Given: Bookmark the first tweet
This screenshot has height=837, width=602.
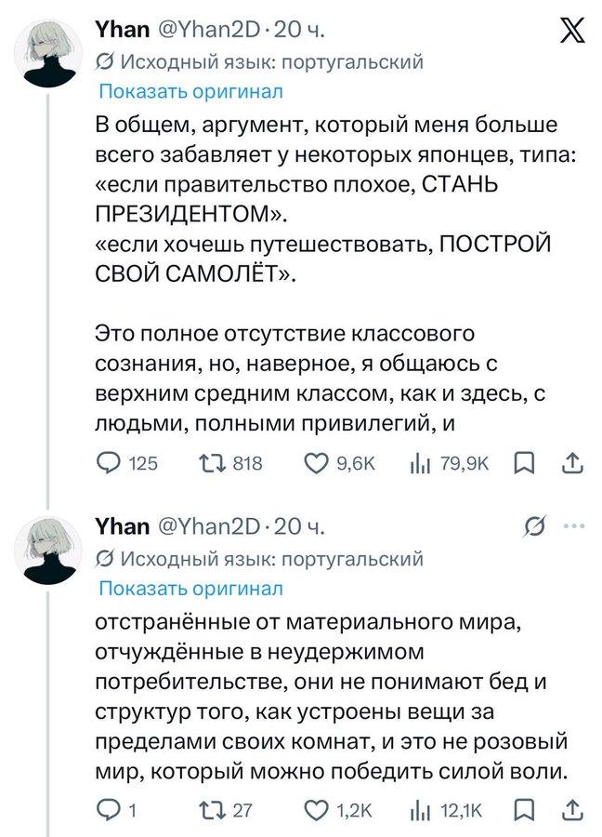Looking at the screenshot, I should tap(525, 463).
